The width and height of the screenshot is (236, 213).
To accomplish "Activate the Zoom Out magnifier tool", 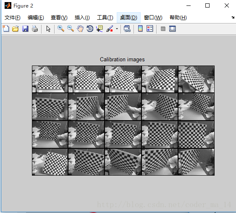I will click(71, 29).
